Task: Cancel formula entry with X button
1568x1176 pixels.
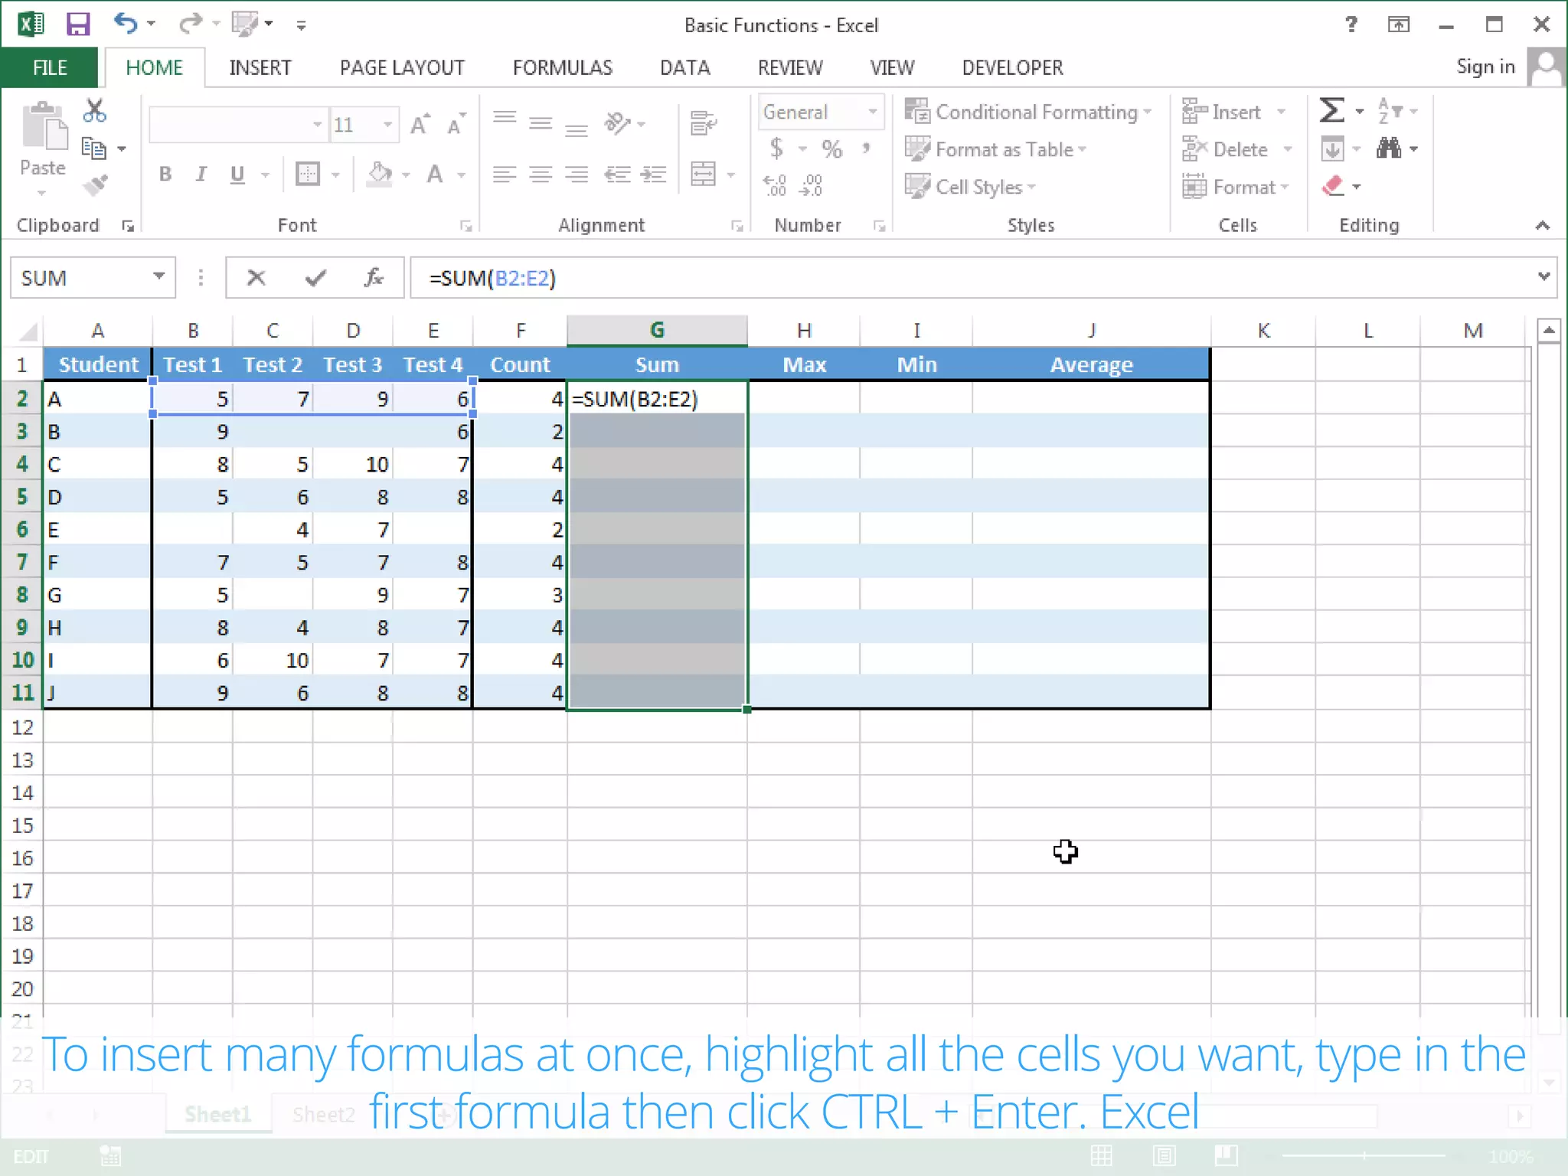Action: point(256,277)
